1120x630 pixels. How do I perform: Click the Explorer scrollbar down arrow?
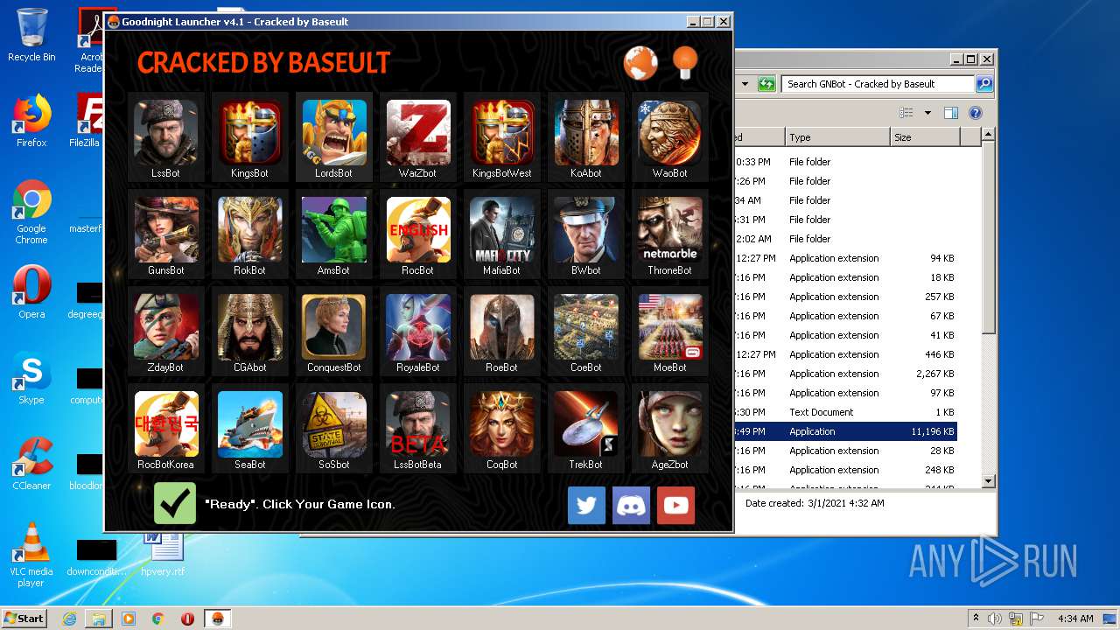pyautogui.click(x=988, y=480)
